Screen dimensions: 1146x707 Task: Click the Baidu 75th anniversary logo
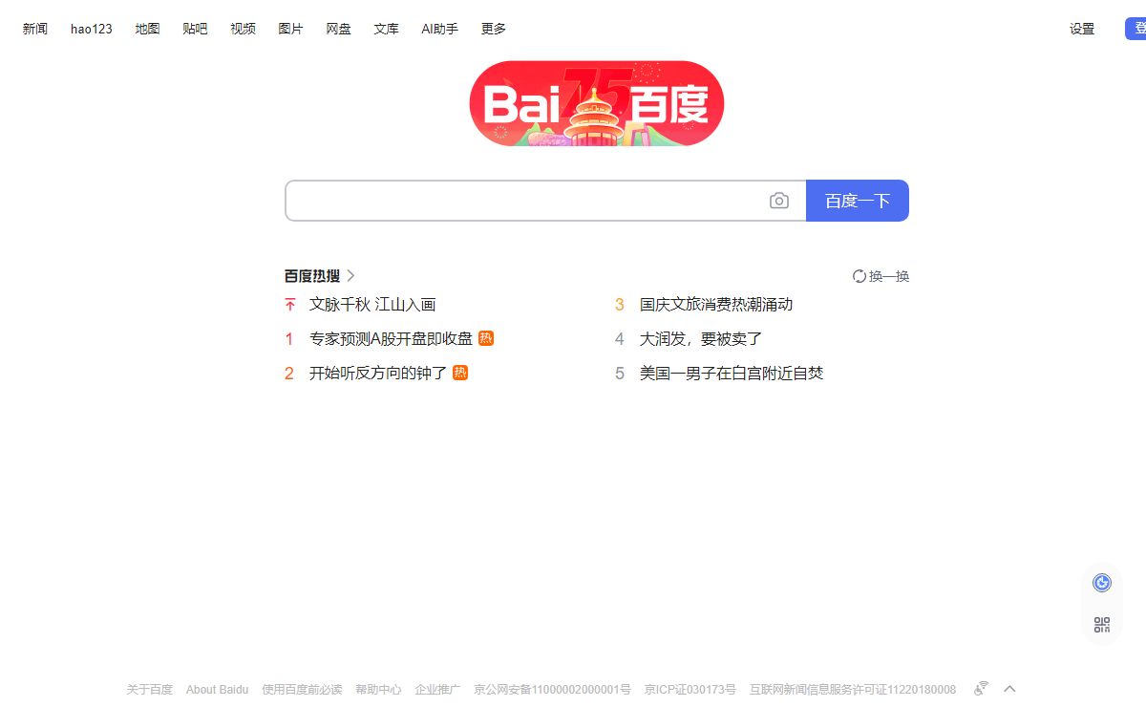pyautogui.click(x=597, y=104)
